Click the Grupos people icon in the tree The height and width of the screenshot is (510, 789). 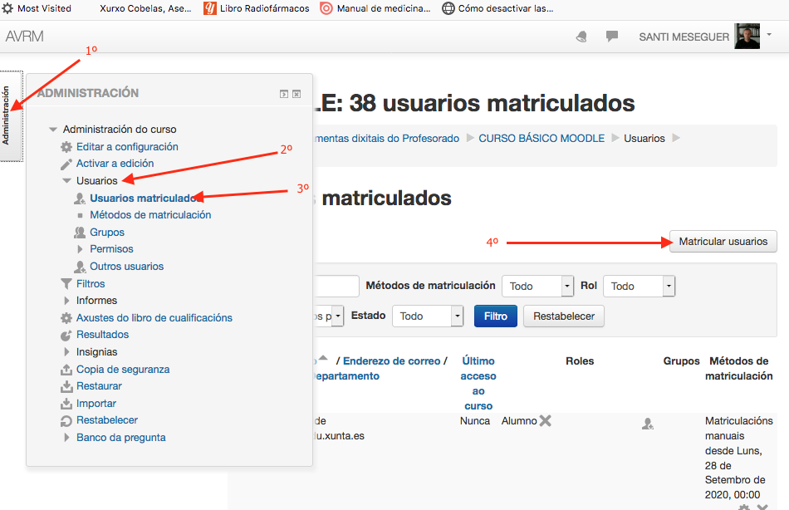[80, 233]
